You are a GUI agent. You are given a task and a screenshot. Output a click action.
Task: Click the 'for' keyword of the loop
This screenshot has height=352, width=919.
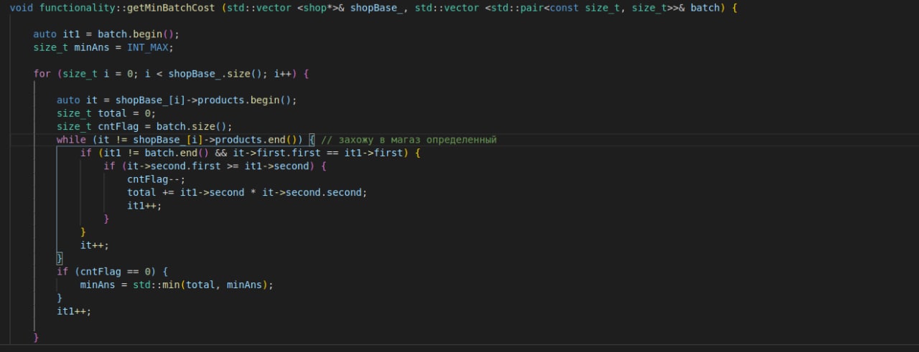tap(42, 74)
